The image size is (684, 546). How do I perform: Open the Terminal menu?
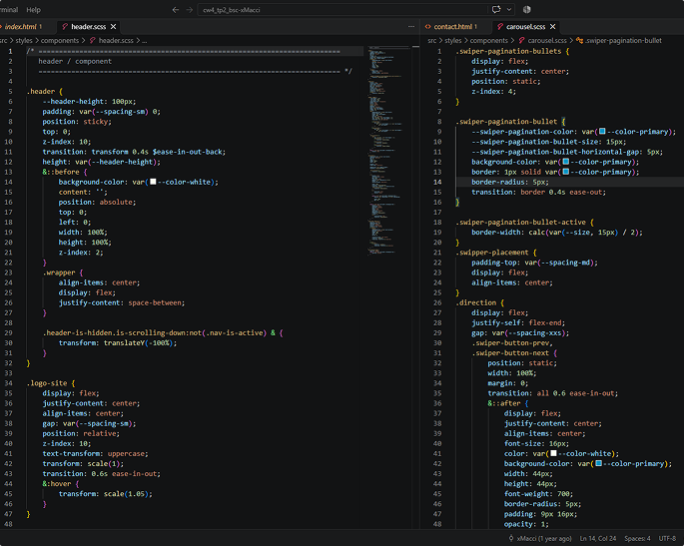[x=9, y=10]
